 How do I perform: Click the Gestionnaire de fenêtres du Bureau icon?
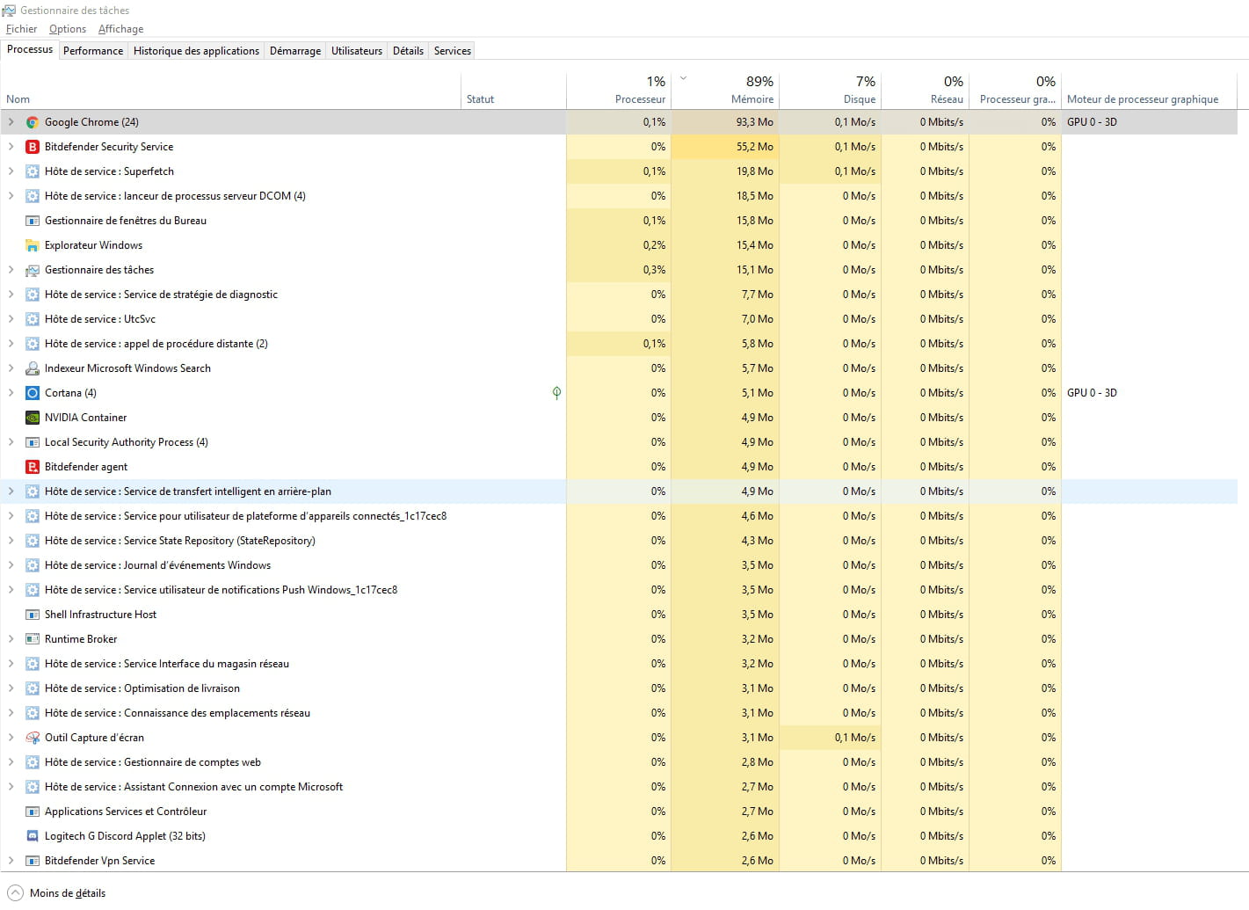[x=33, y=221]
